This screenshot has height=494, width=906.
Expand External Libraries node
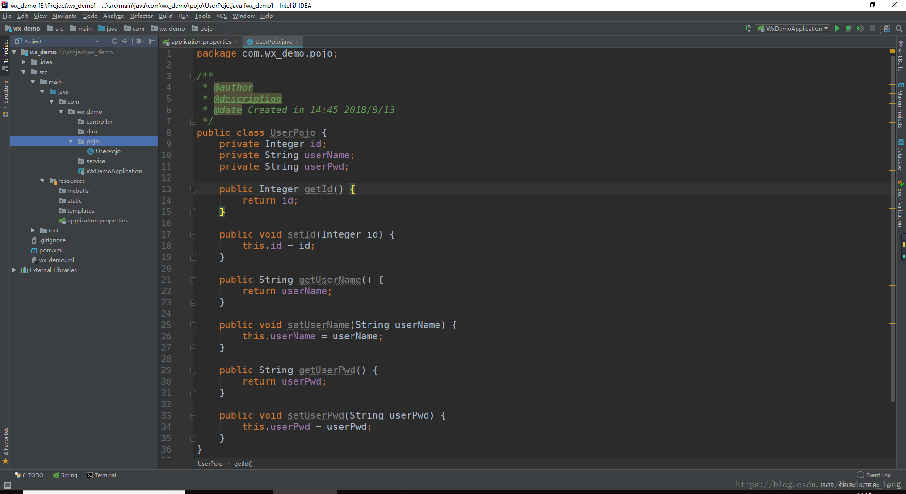click(x=14, y=270)
